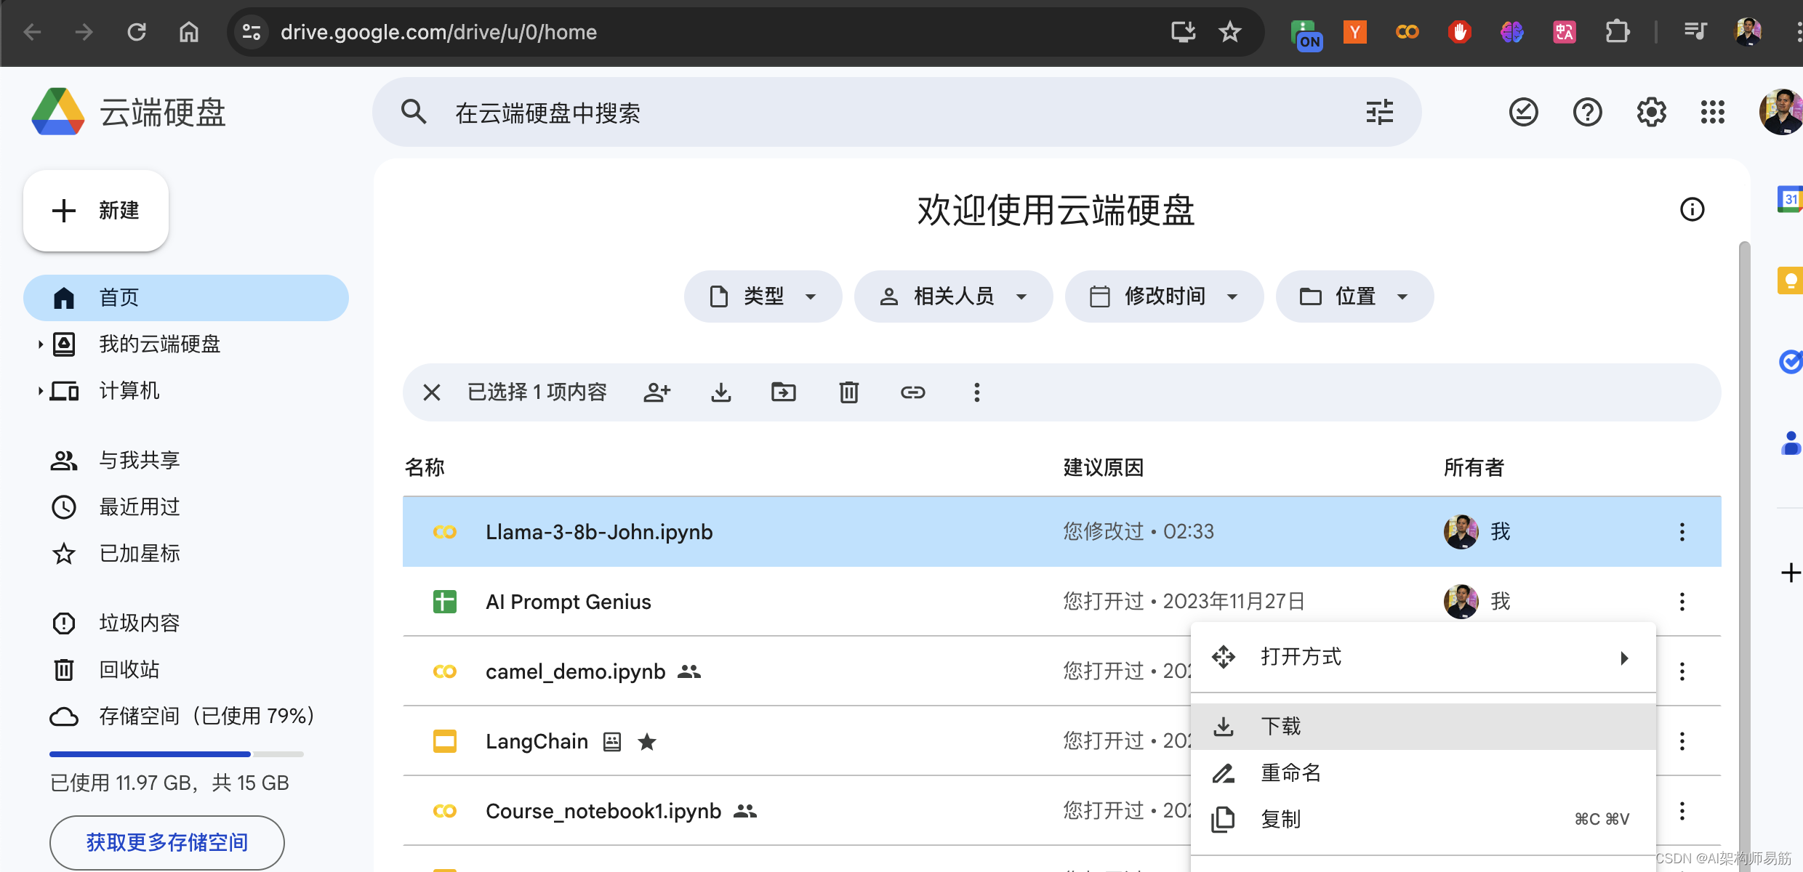1803x872 pixels.
Task: Open the type filter dropdown
Action: [763, 296]
